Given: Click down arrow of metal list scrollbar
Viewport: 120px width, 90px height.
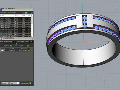Looking at the screenshot, I should tap(32, 36).
